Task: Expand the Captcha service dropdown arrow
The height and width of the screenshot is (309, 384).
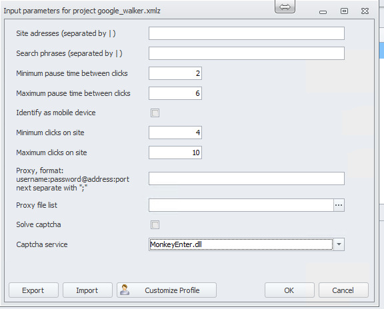Action: (339, 244)
